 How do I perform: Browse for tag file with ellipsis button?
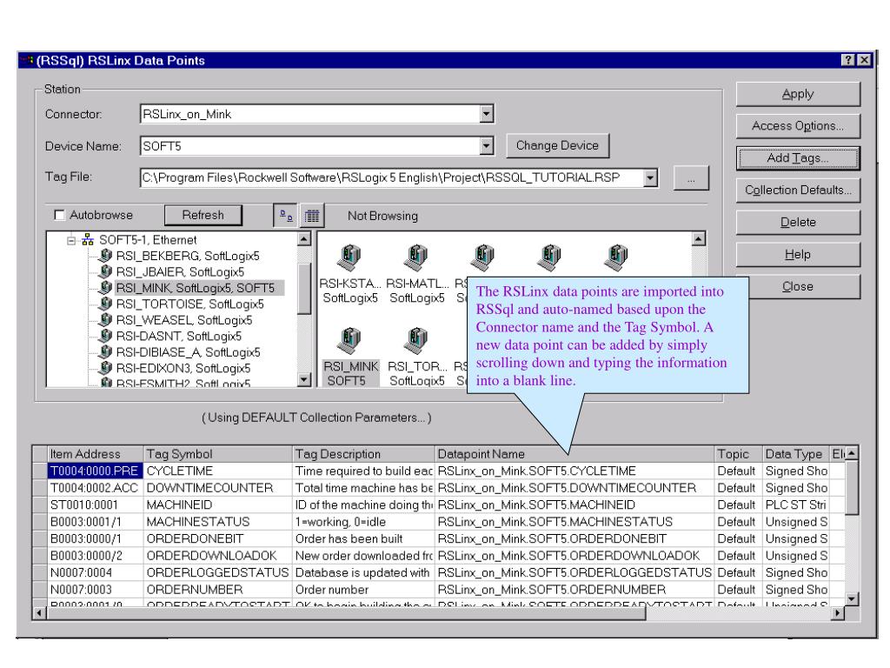[x=691, y=178]
